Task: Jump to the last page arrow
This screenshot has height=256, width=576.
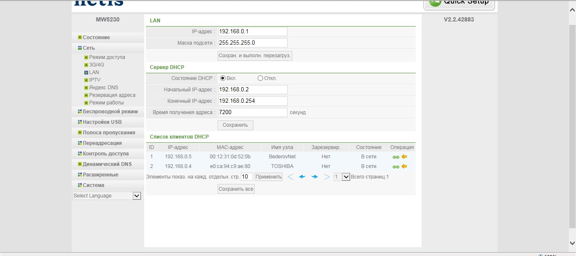Action: click(327, 177)
